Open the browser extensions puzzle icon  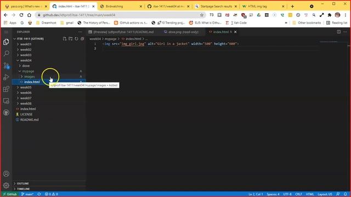click(330, 15)
